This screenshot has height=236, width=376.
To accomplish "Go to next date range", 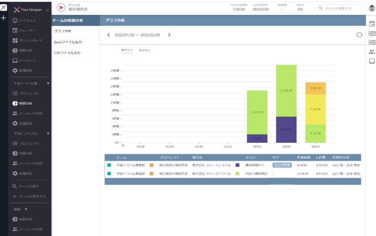I will [169, 35].
